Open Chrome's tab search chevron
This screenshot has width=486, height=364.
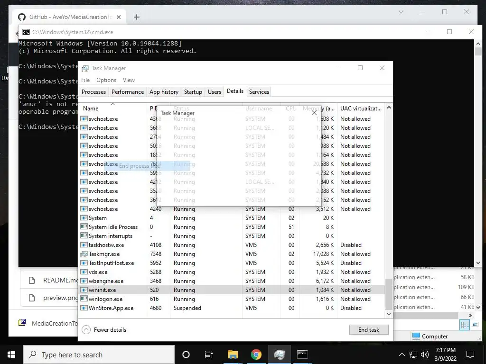(x=401, y=12)
